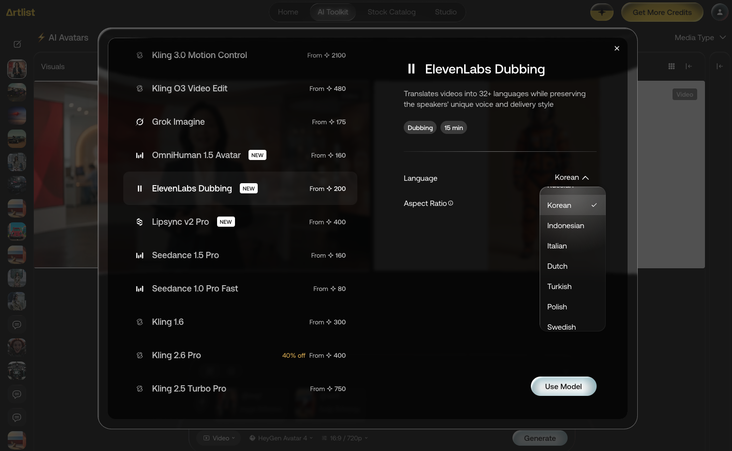The image size is (732, 451).
Task: Collapse the Korean language dropdown
Action: (572, 177)
